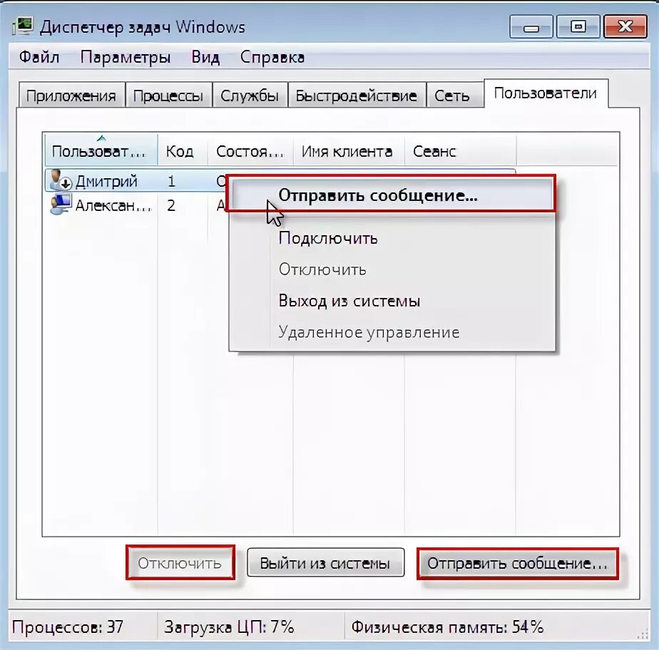Select the Пользователи tab
Image resolution: width=659 pixels, height=650 pixels.
pos(546,93)
